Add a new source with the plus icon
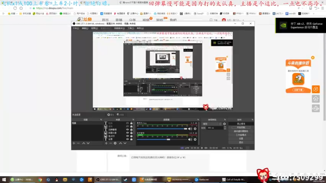This screenshot has height=183, width=326. tap(106, 143)
